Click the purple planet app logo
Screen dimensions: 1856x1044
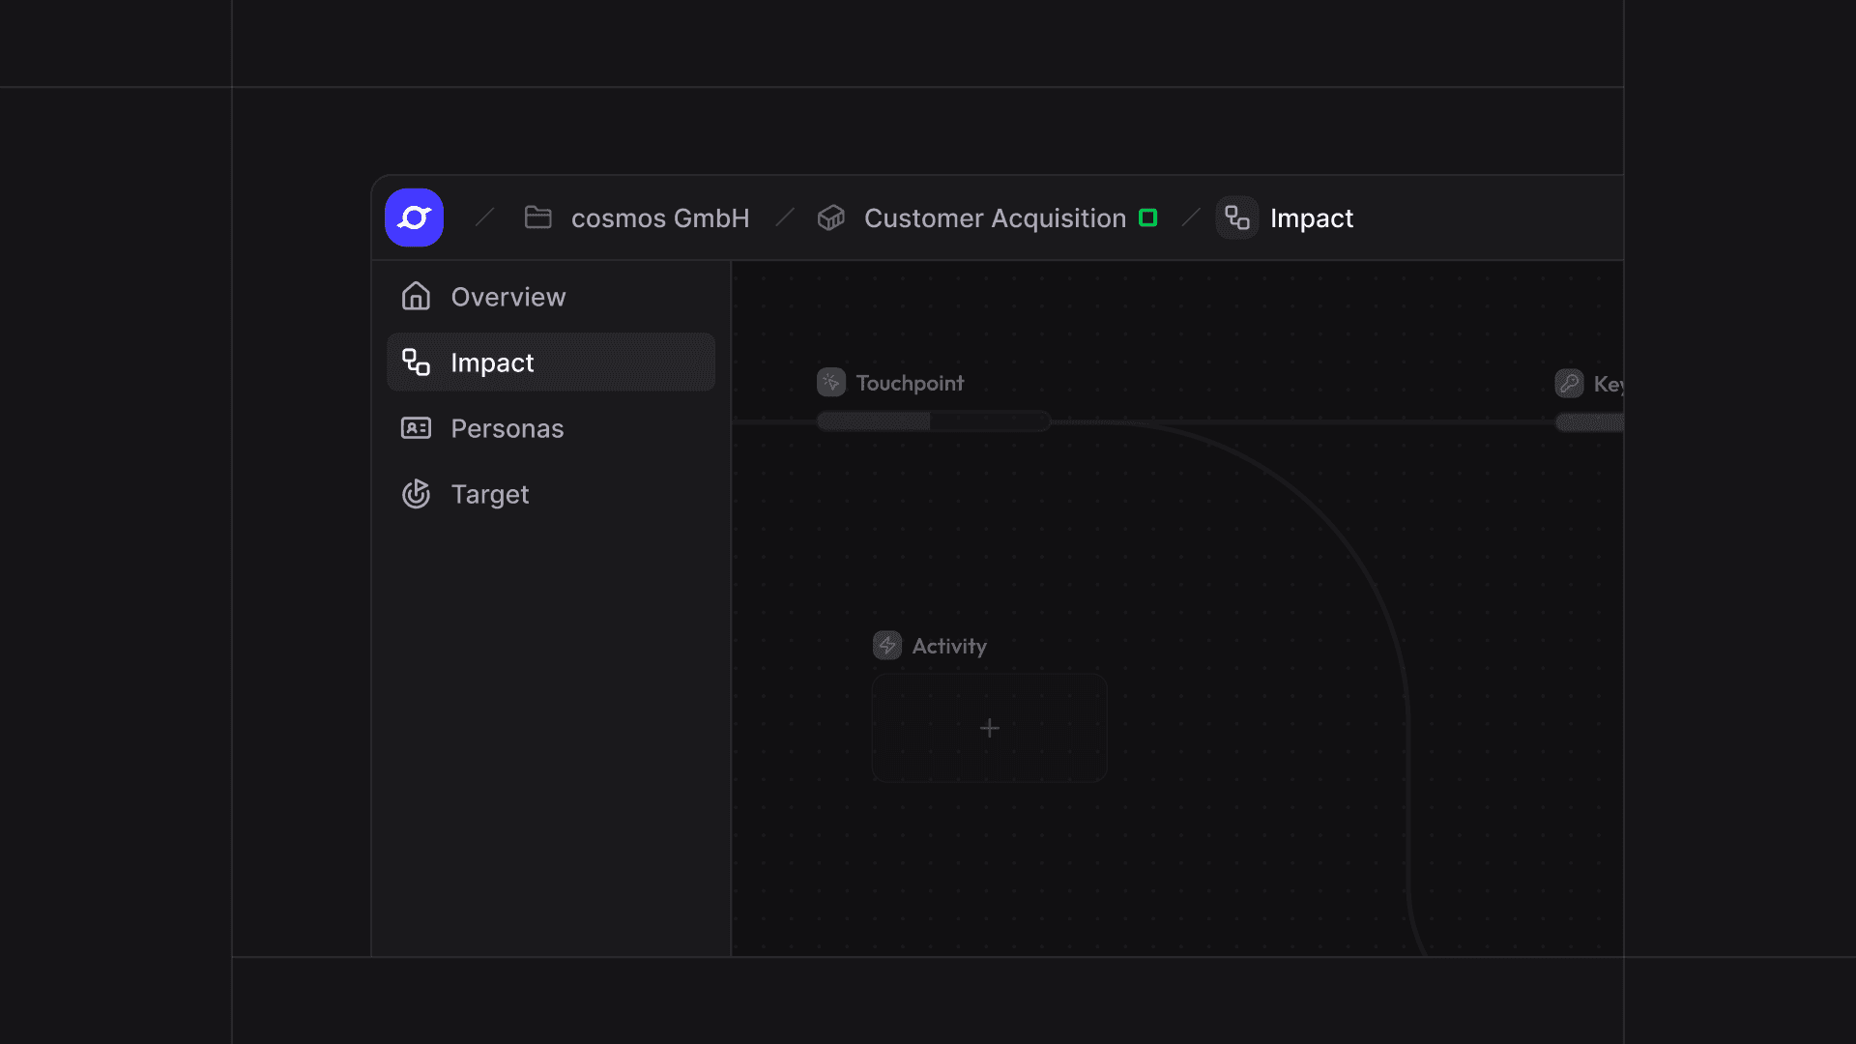414,217
